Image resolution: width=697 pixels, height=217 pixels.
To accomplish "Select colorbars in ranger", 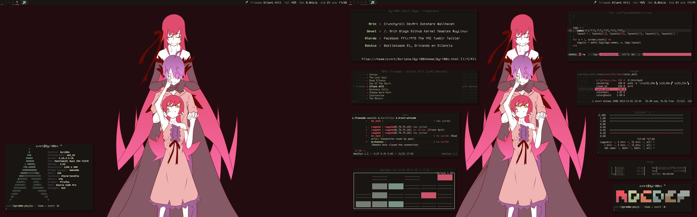I will tap(610, 92).
